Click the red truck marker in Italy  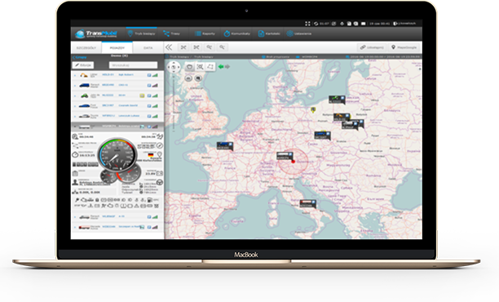click(307, 203)
